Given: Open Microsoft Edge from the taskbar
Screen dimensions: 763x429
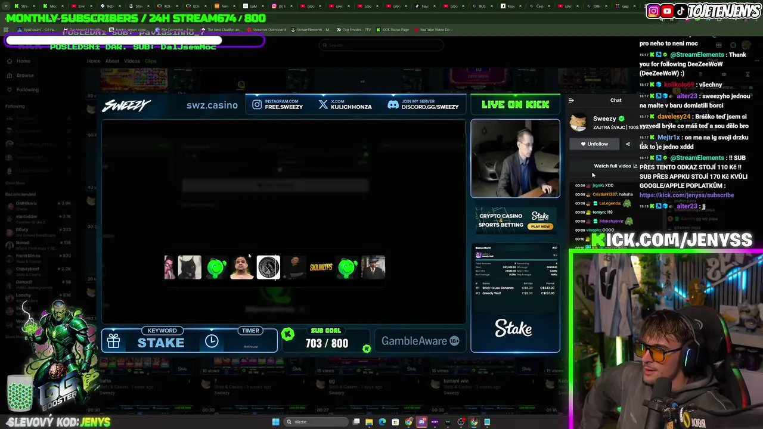Looking at the screenshot, I should coord(382,422).
